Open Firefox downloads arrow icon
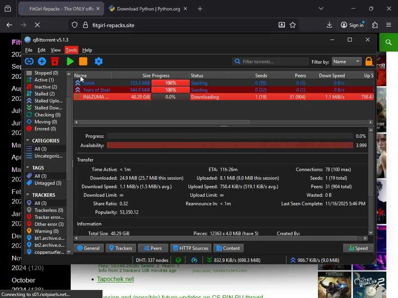This screenshot has height=298, width=398. [329, 25]
